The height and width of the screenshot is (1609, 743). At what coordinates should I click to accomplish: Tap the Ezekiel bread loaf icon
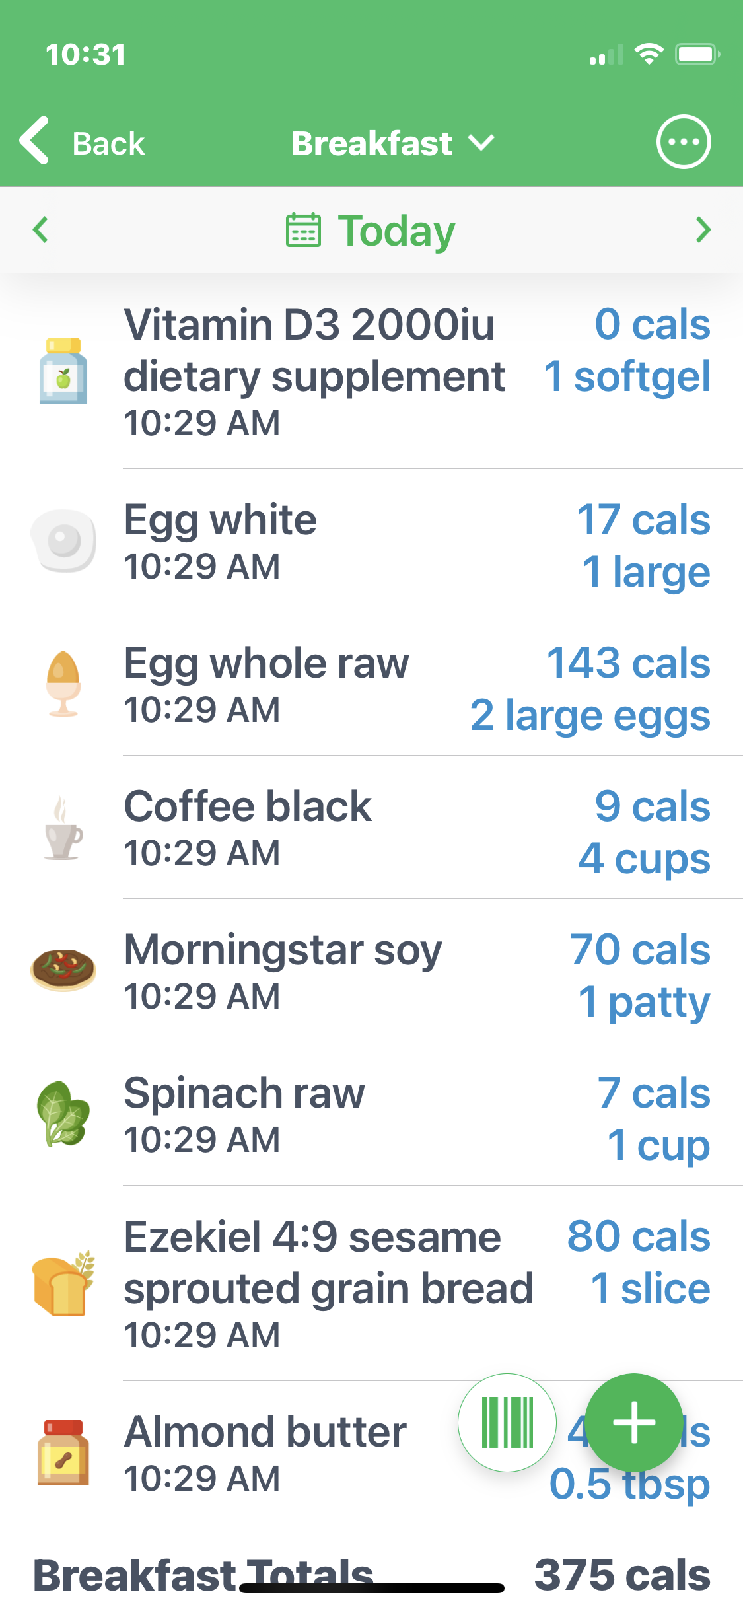coord(63,1284)
